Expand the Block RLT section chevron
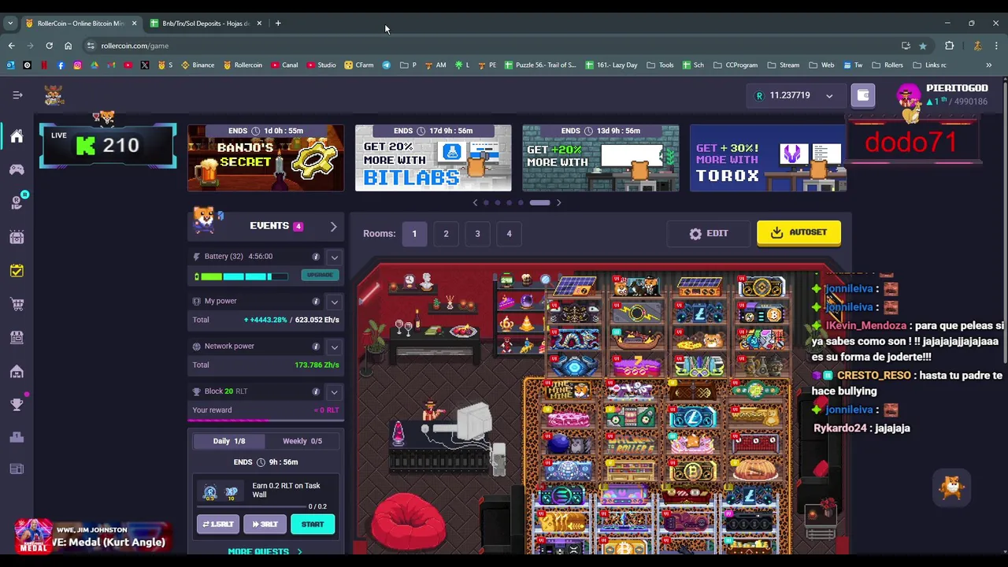 coord(334,391)
